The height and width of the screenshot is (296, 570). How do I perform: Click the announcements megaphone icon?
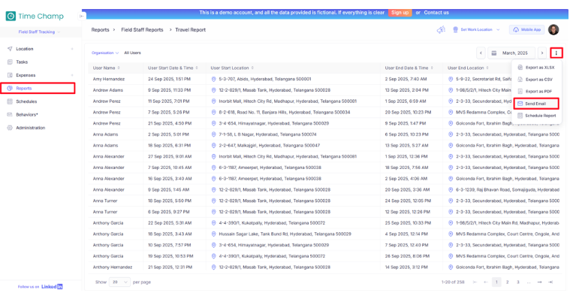[441, 30]
